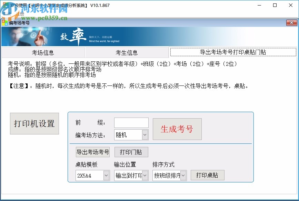Click the 生成考号 button
299x201 pixels.
pyautogui.click(x=177, y=129)
